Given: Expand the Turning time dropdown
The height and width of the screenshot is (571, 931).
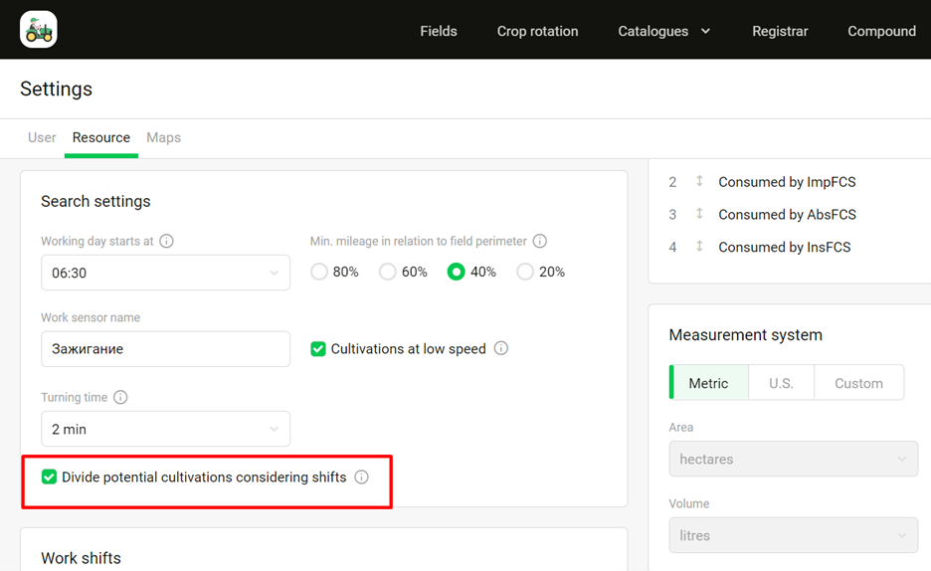Looking at the screenshot, I should click(165, 429).
